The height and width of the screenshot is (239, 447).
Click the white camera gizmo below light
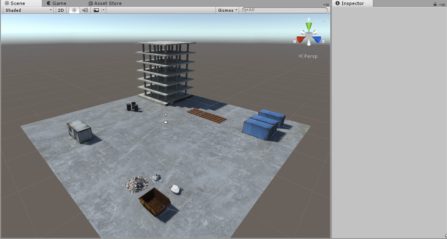coord(166,122)
